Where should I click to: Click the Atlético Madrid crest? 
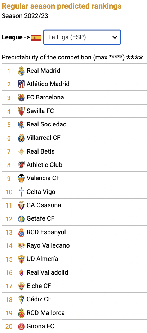tap(22, 84)
